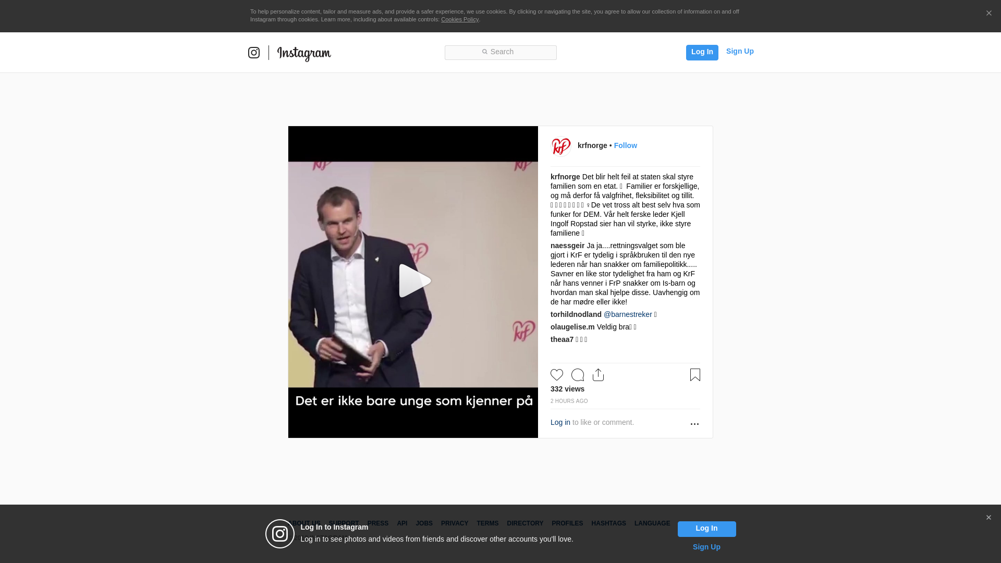This screenshot has width=1001, height=563.
Task: Click the blue Log In header button
Action: point(702,52)
